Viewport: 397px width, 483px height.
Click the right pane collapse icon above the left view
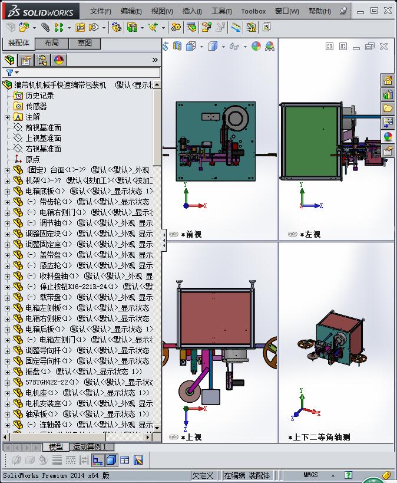[343, 47]
